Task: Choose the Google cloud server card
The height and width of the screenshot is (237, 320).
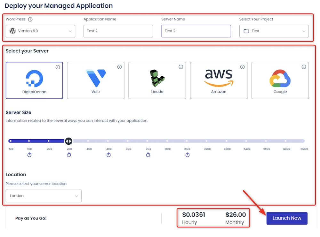Action: [x=280, y=80]
